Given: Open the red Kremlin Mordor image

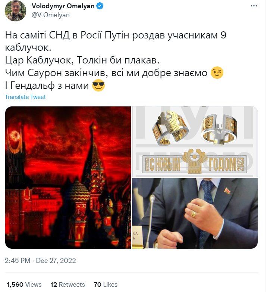Looking at the screenshot, I should (68, 177).
